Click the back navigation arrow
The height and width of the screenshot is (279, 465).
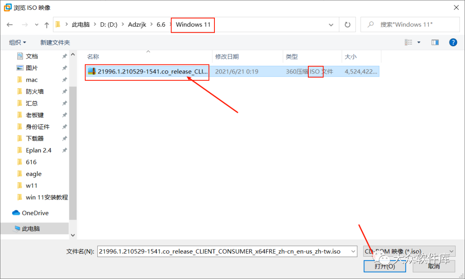9,25
